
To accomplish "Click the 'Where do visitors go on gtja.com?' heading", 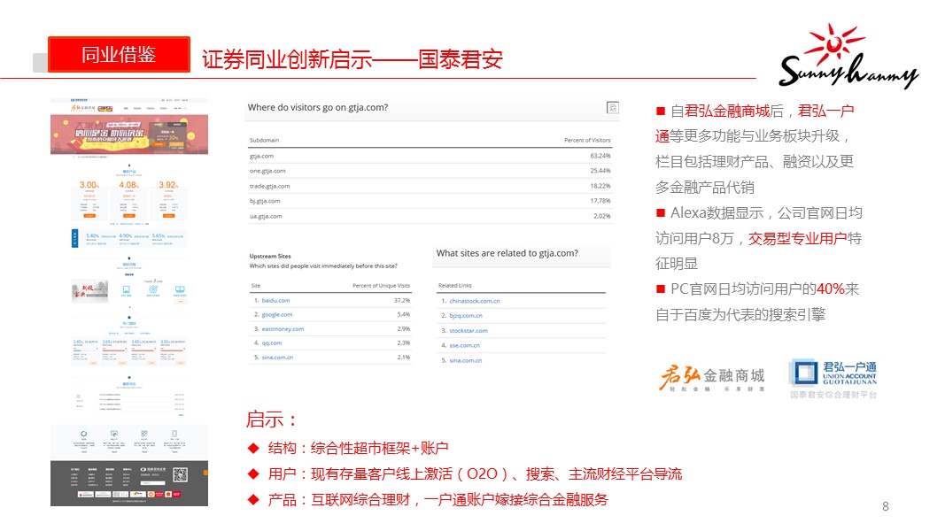I will tap(318, 107).
